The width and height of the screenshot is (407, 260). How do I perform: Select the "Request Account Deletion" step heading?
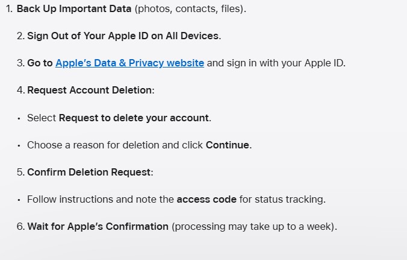pos(90,90)
